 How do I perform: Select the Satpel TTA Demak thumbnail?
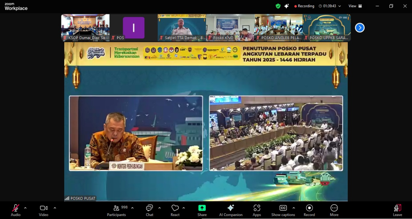pyautogui.click(x=182, y=28)
